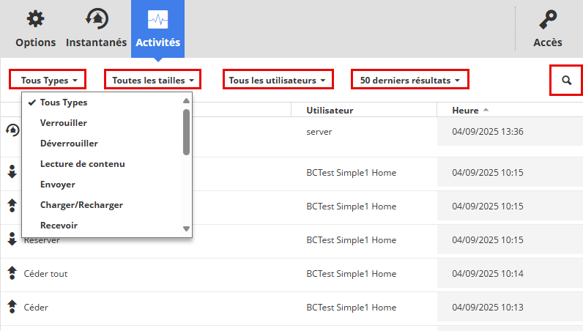Click the up-arrow icon beside Céder tout

[x=12, y=273]
